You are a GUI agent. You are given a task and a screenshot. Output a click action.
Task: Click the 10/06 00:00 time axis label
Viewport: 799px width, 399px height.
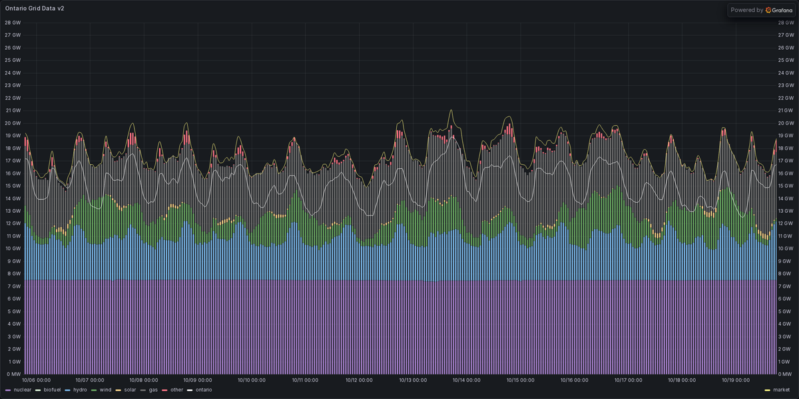(x=36, y=380)
